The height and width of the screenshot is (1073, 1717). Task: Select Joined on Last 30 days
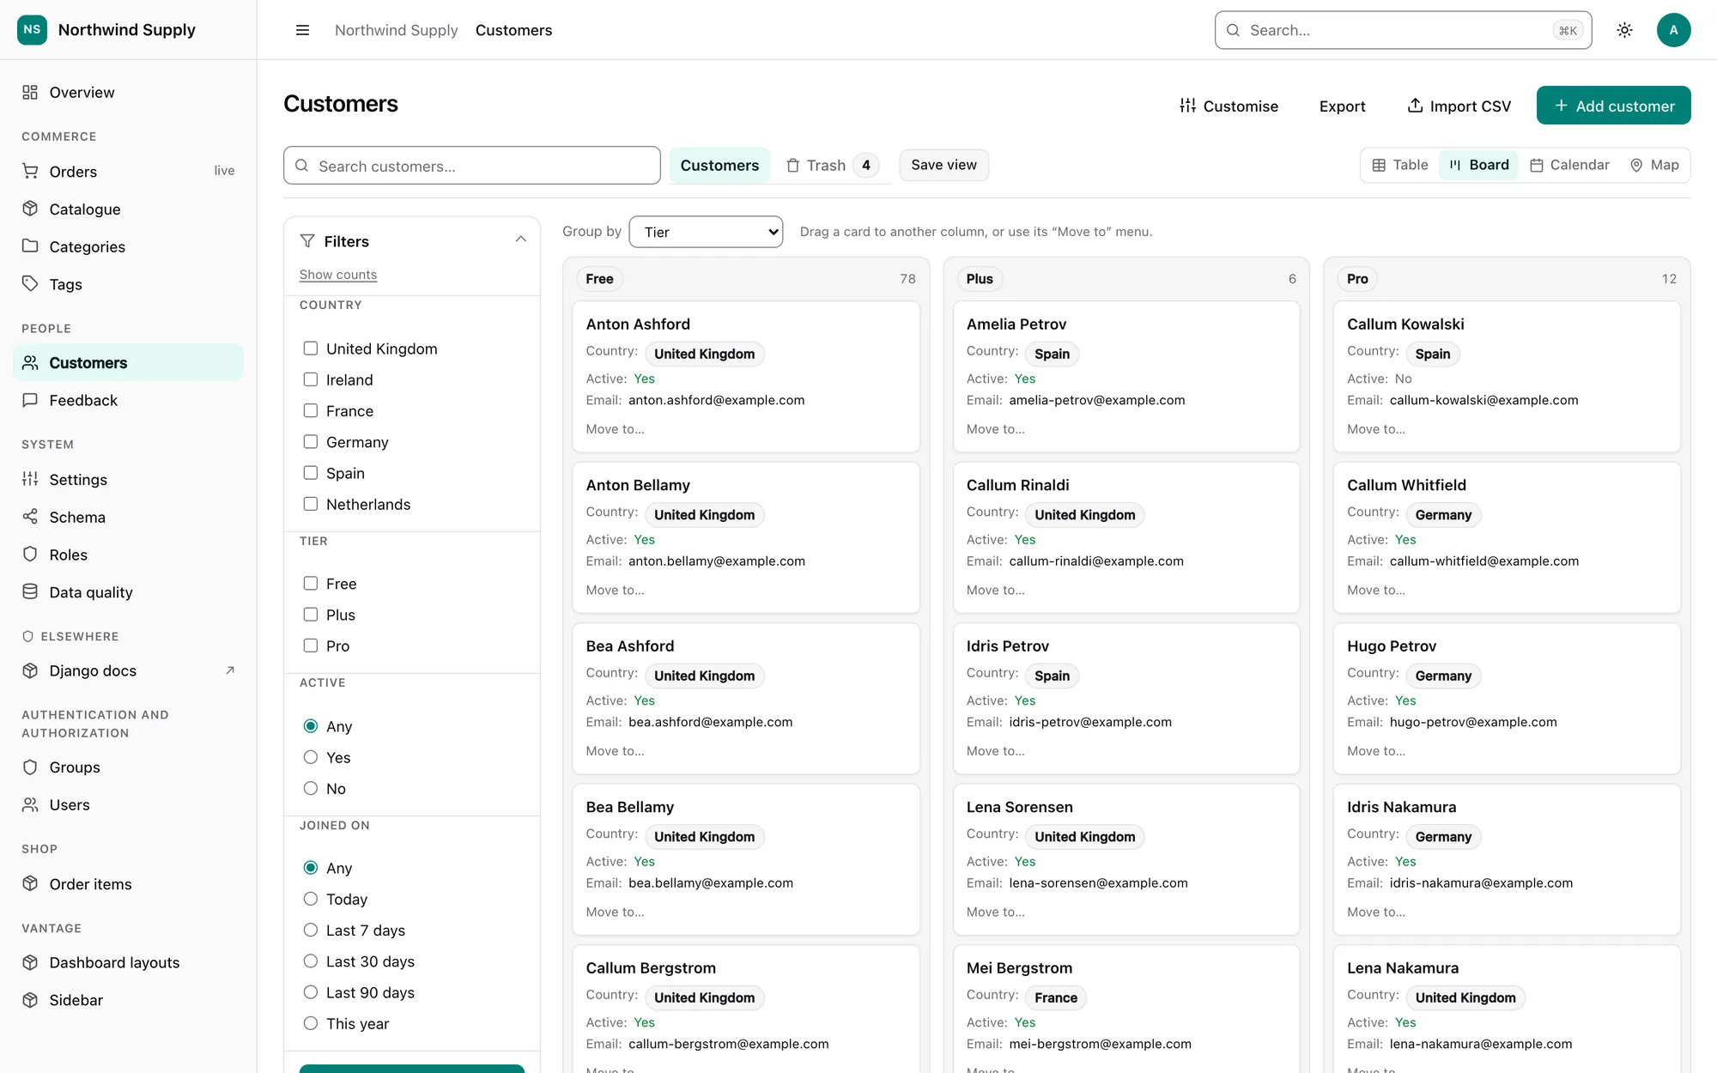[x=311, y=961]
